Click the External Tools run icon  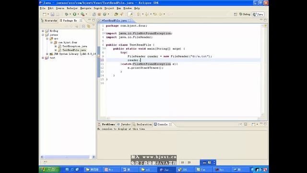coord(83,14)
